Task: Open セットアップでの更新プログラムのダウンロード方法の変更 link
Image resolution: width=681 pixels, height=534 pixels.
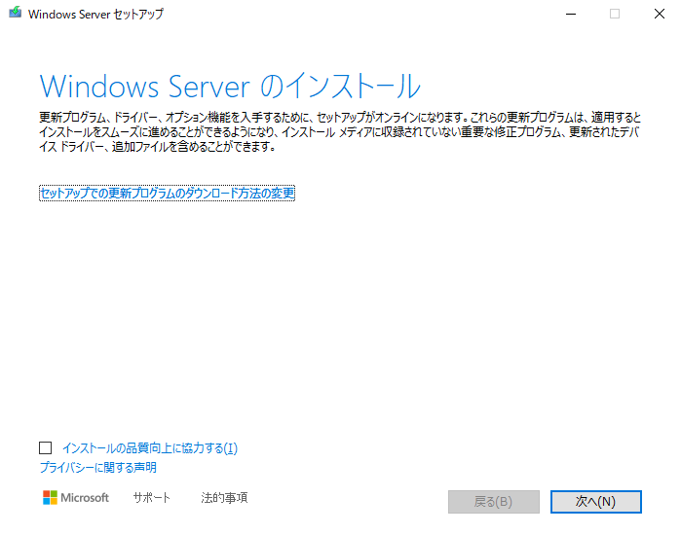Action: (x=167, y=194)
